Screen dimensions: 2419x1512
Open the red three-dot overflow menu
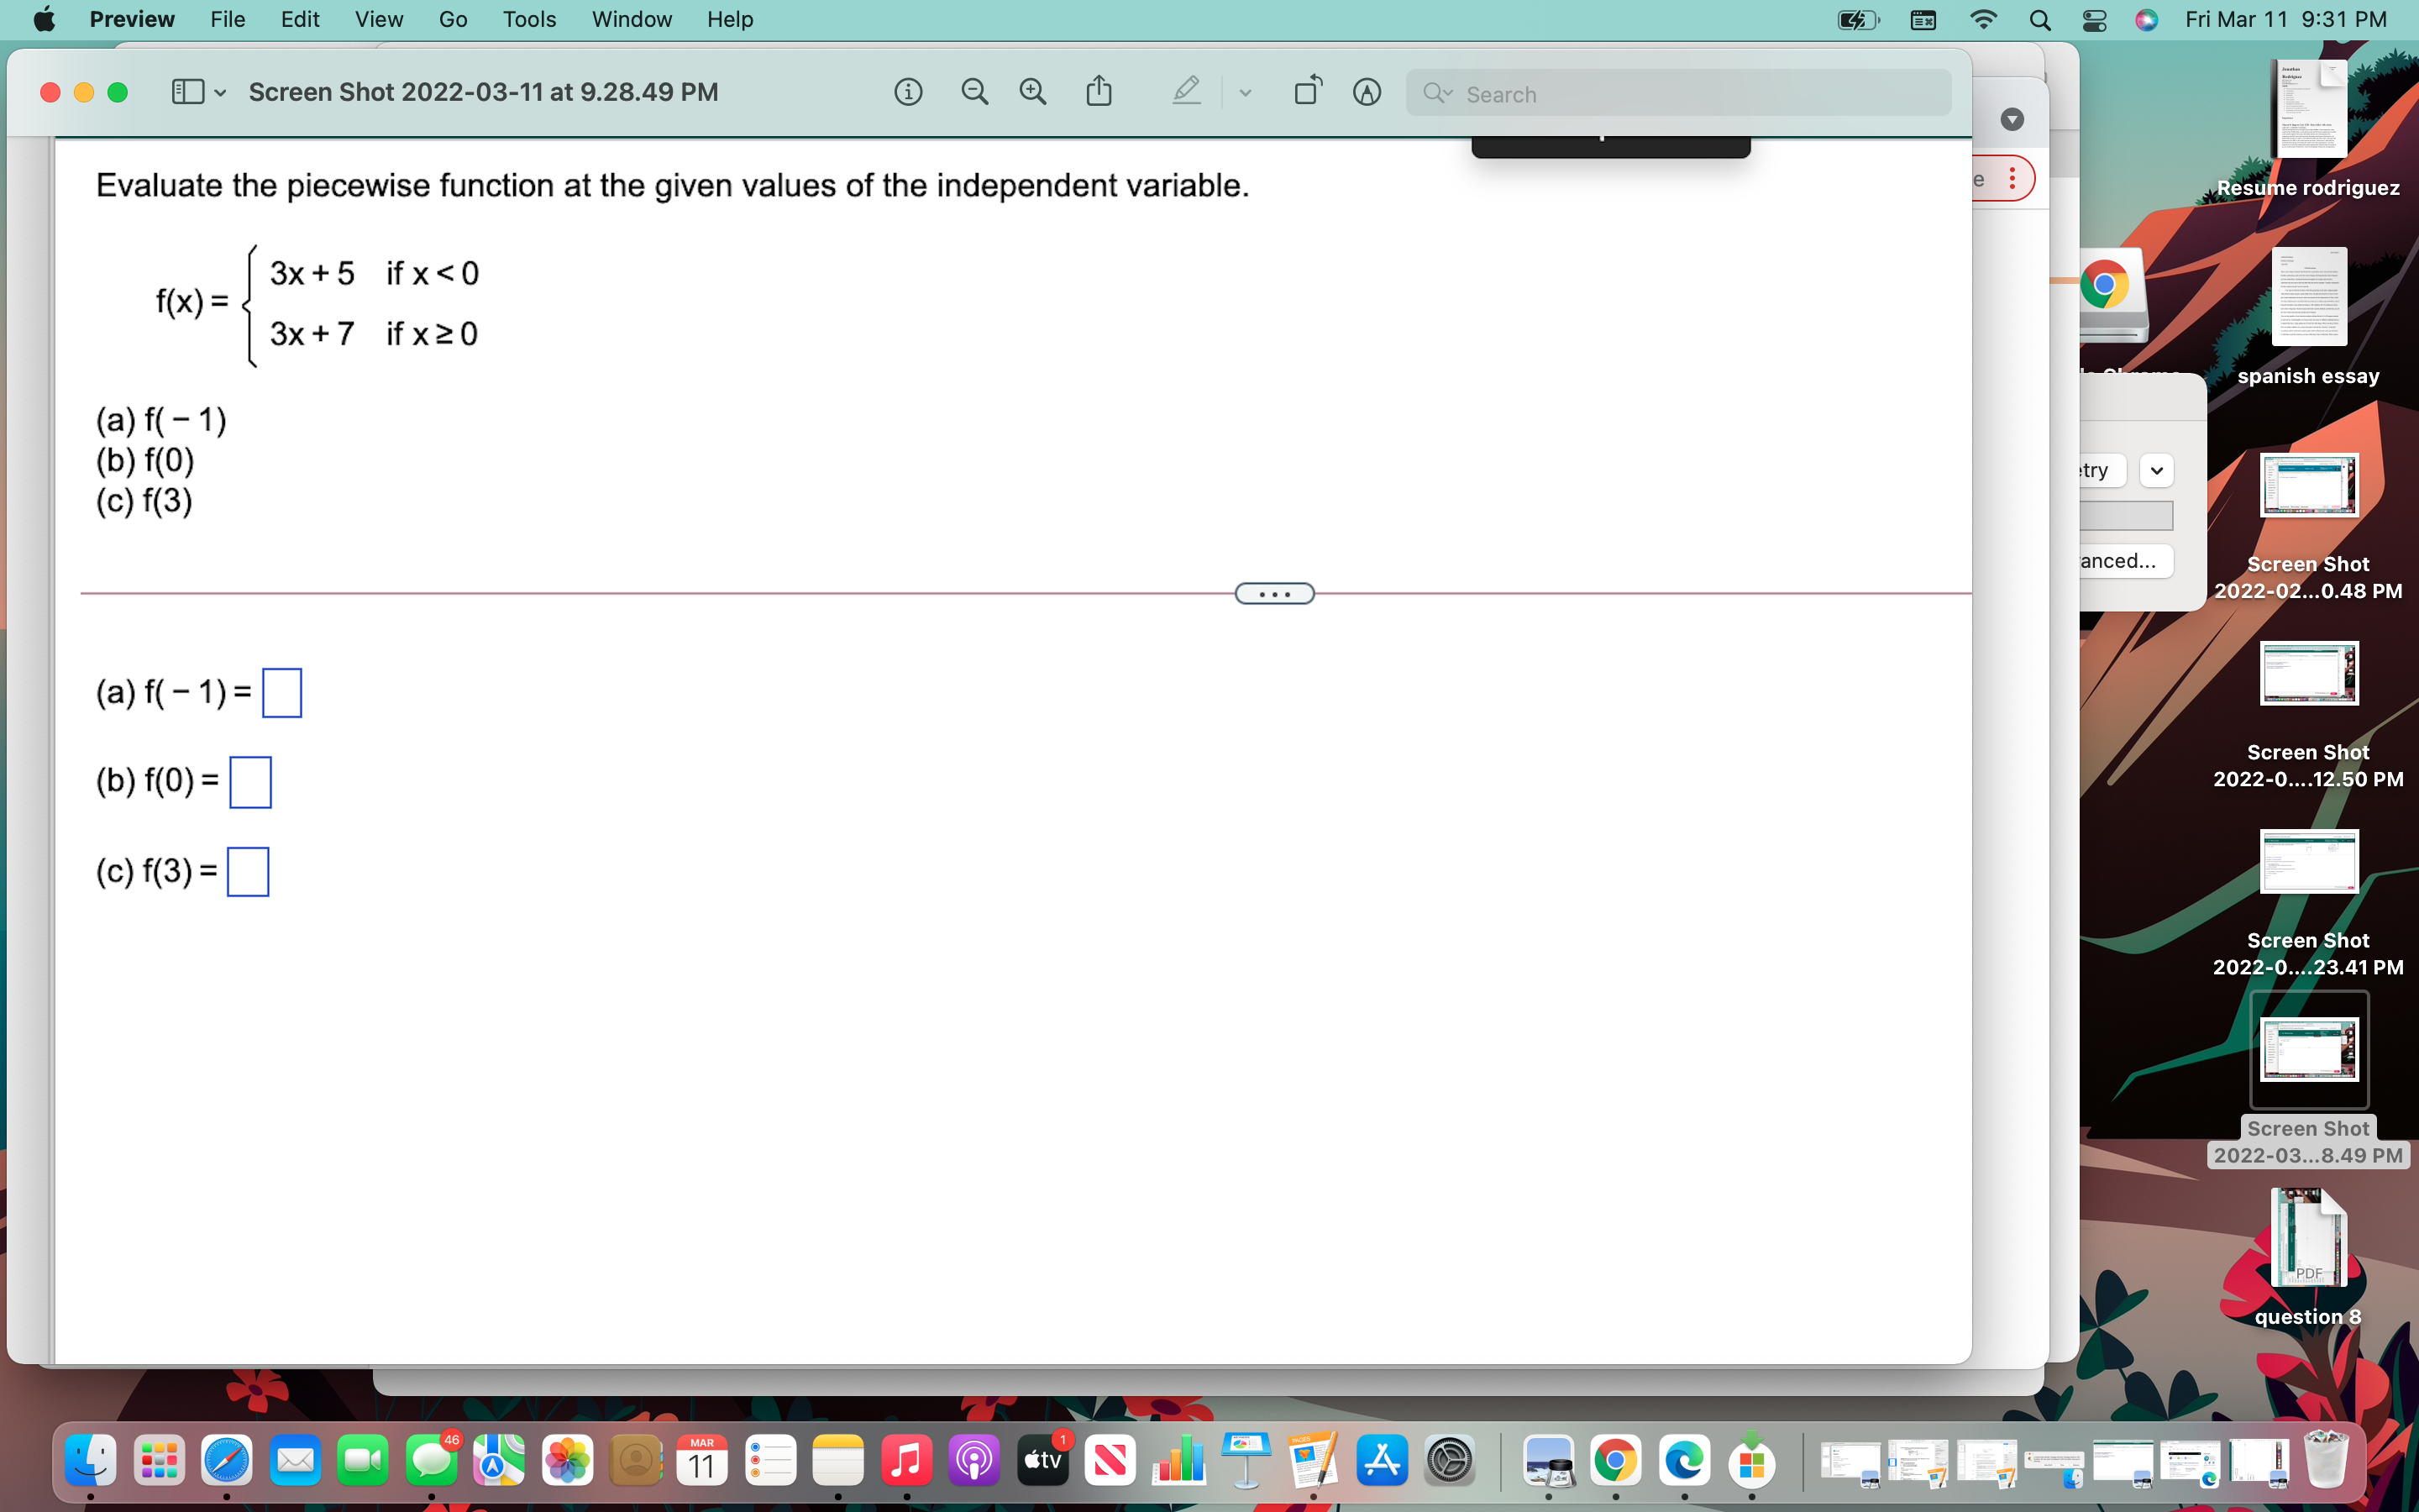[x=2012, y=178]
